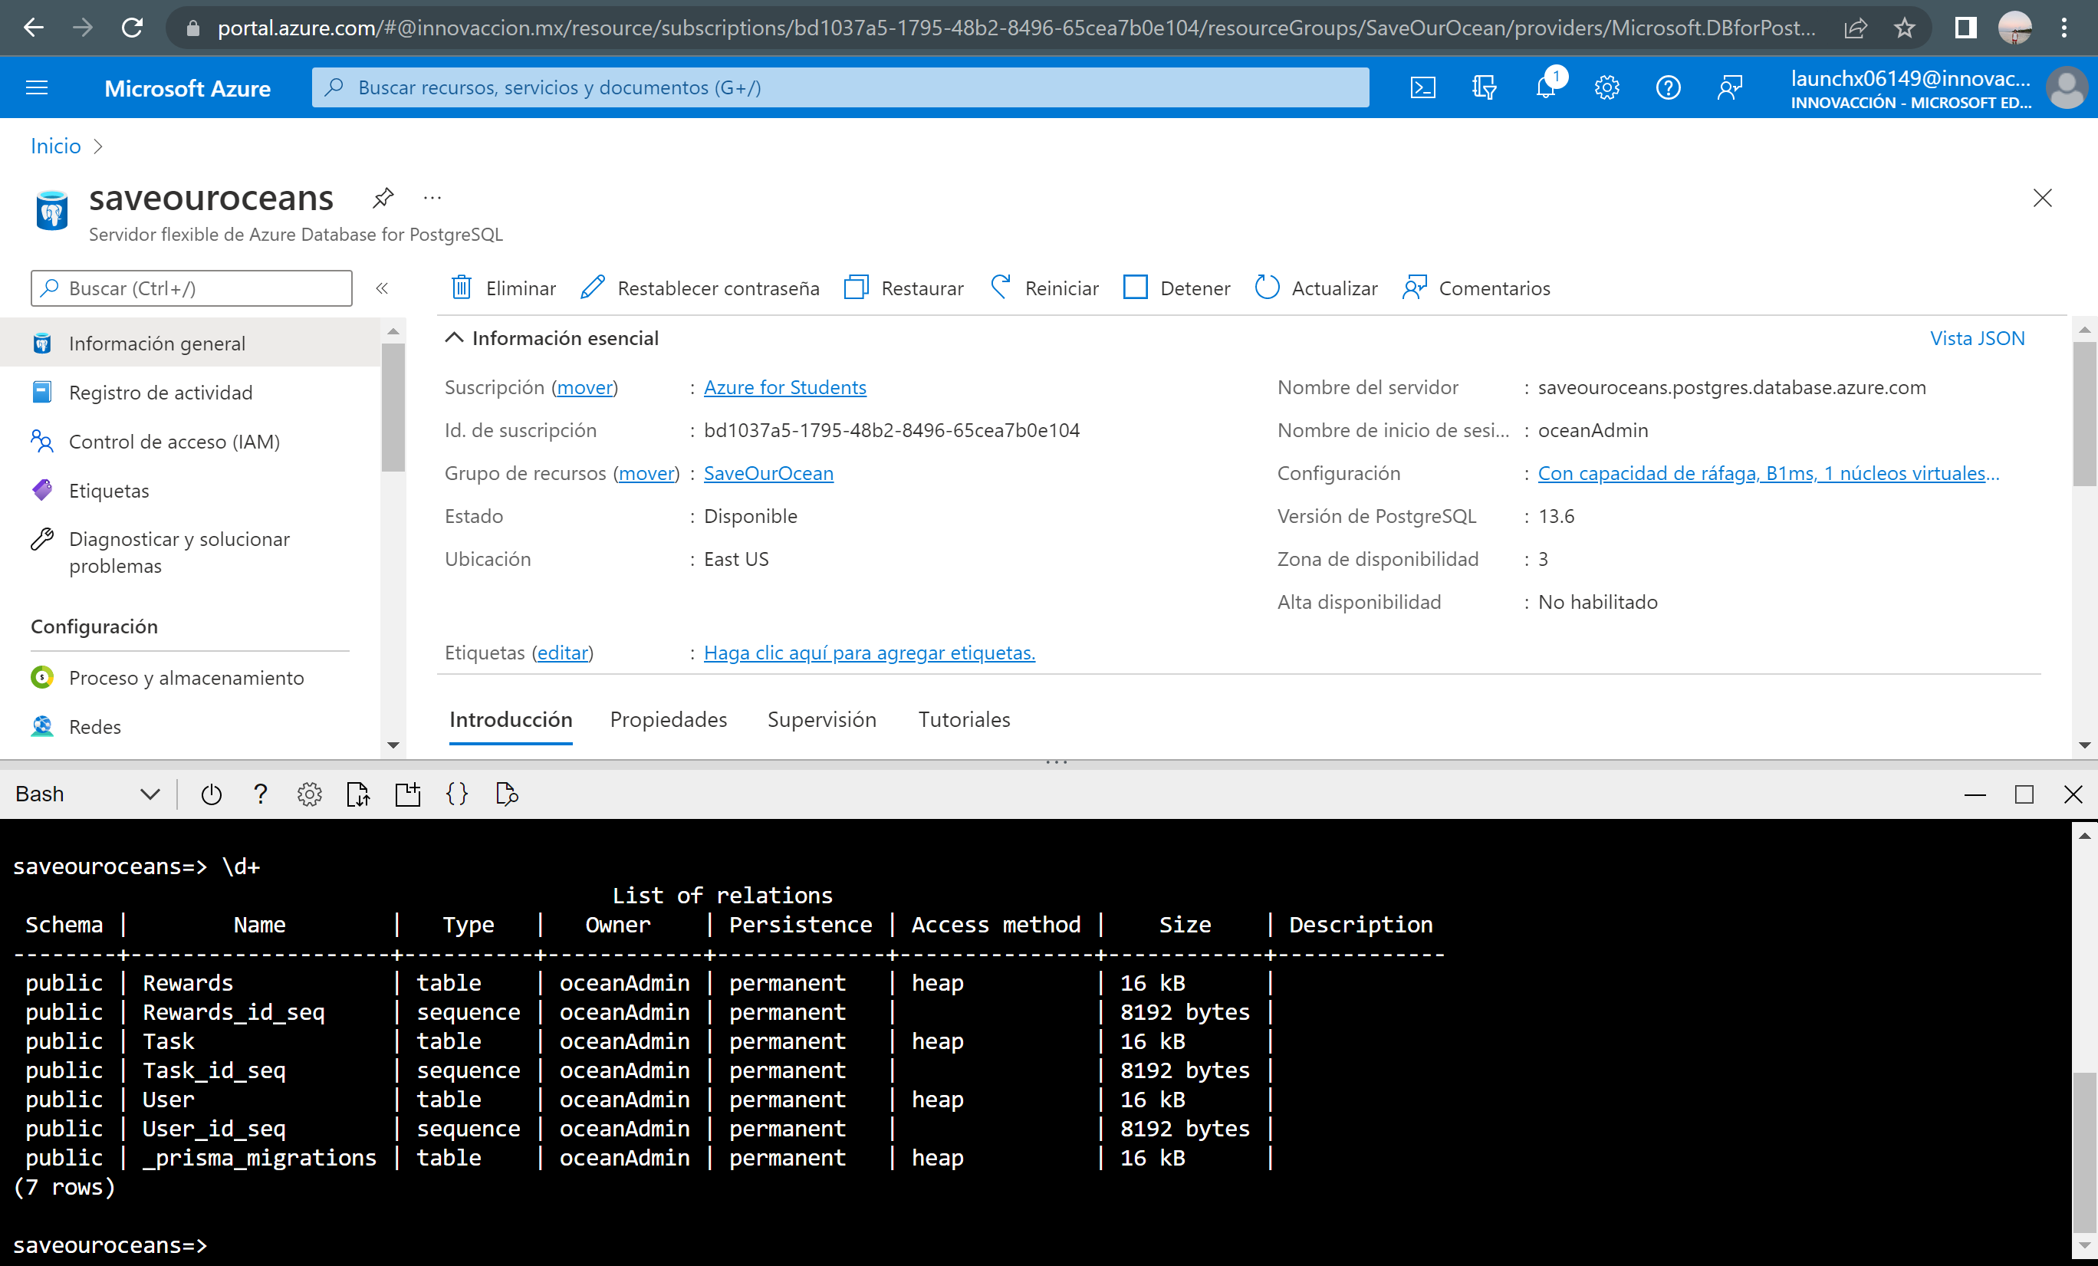Restart Cloud Shell session via power icon
This screenshot has width=2098, height=1266.
point(210,794)
